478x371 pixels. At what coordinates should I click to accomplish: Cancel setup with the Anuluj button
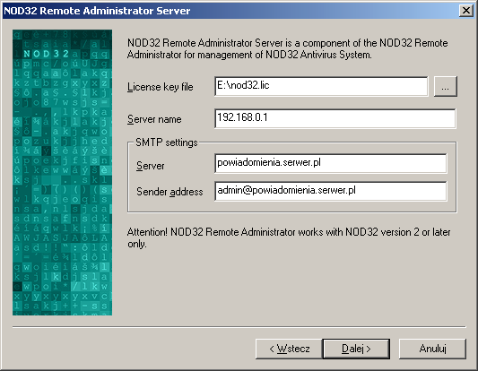(x=432, y=349)
